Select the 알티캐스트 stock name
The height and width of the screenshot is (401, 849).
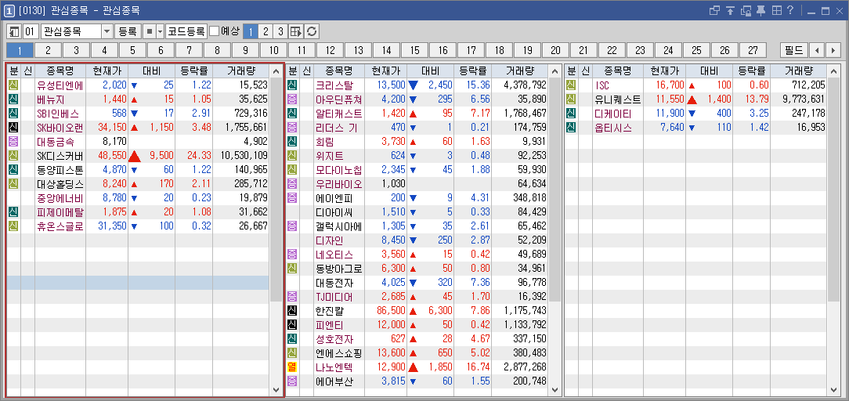(x=339, y=114)
